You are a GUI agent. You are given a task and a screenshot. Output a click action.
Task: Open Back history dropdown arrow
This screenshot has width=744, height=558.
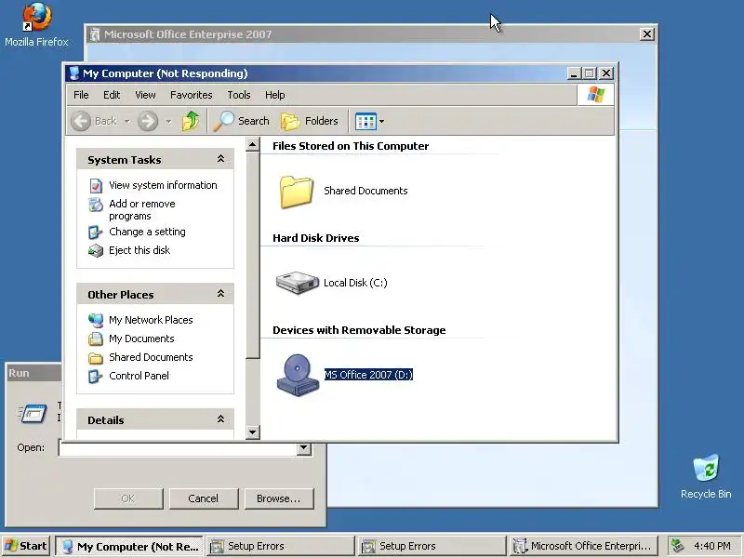[x=126, y=122]
